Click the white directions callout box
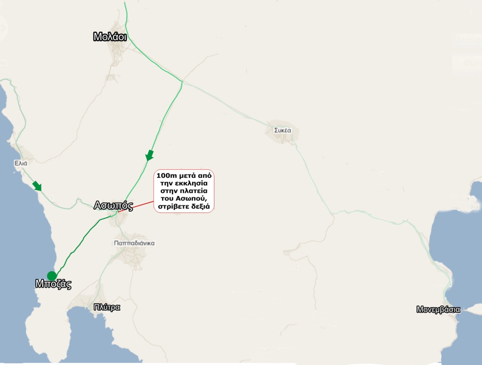 [184, 191]
